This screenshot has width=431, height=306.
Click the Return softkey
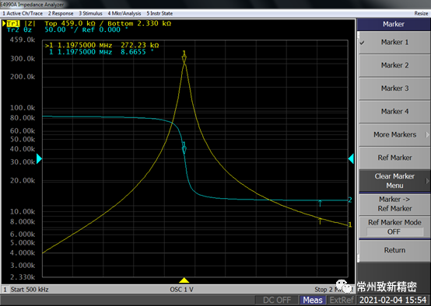[x=394, y=250]
